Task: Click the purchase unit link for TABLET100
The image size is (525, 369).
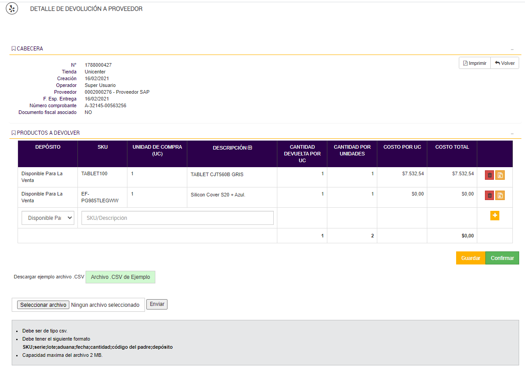Action: 132,173
